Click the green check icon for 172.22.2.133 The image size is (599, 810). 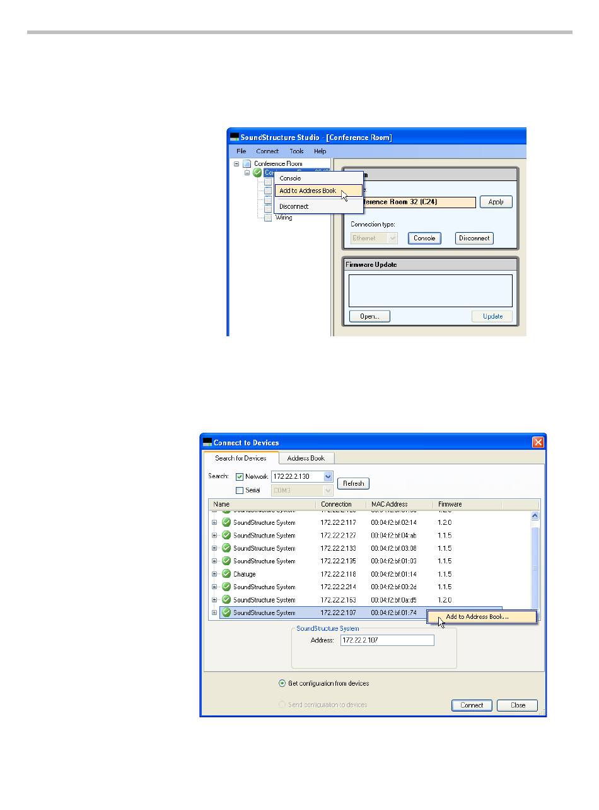(226, 548)
